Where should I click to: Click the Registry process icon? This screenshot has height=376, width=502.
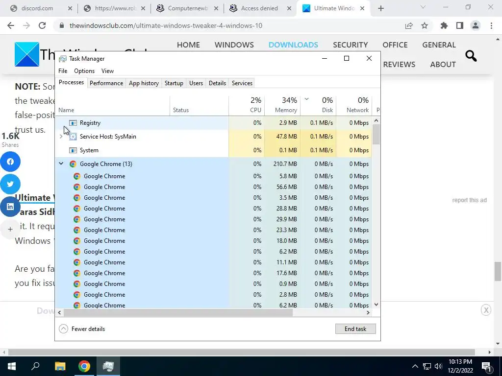point(73,123)
